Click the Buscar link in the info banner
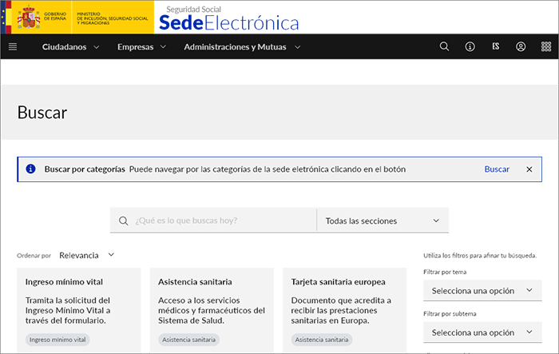Screen dimensions: 559x354 [x=497, y=169]
